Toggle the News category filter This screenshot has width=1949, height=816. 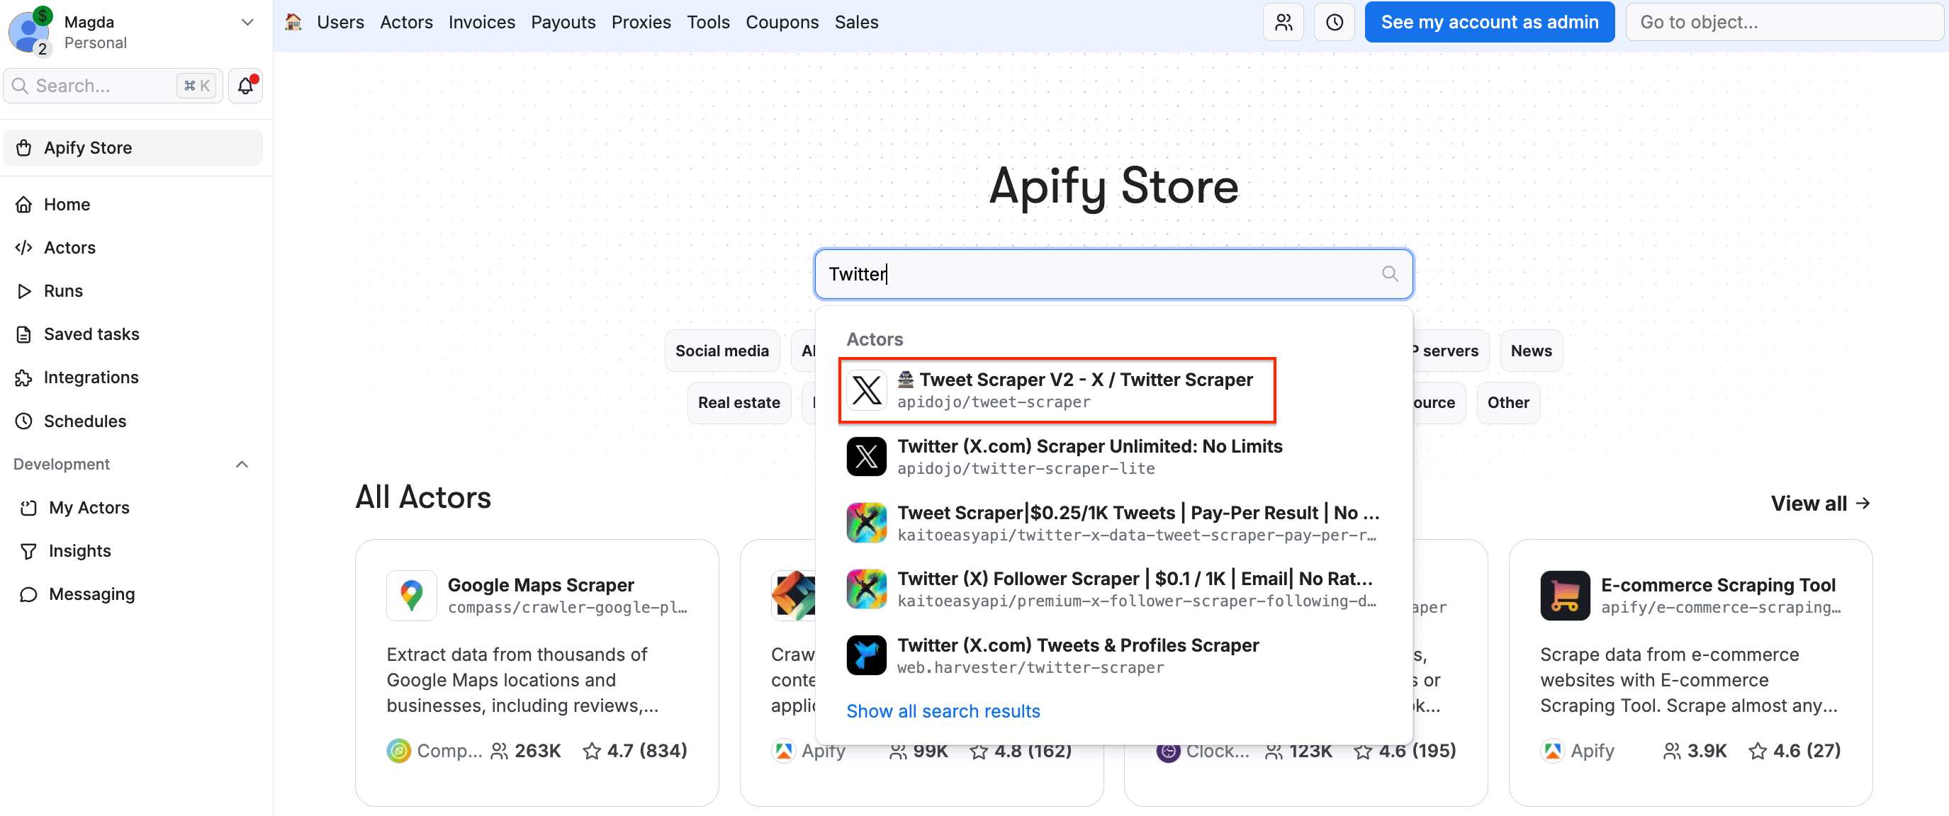point(1531,350)
